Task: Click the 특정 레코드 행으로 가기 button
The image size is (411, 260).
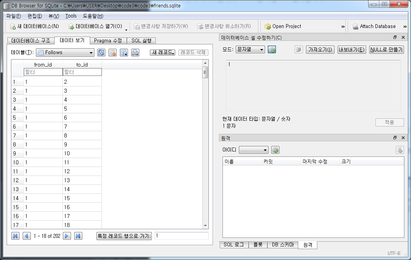Action: point(124,236)
